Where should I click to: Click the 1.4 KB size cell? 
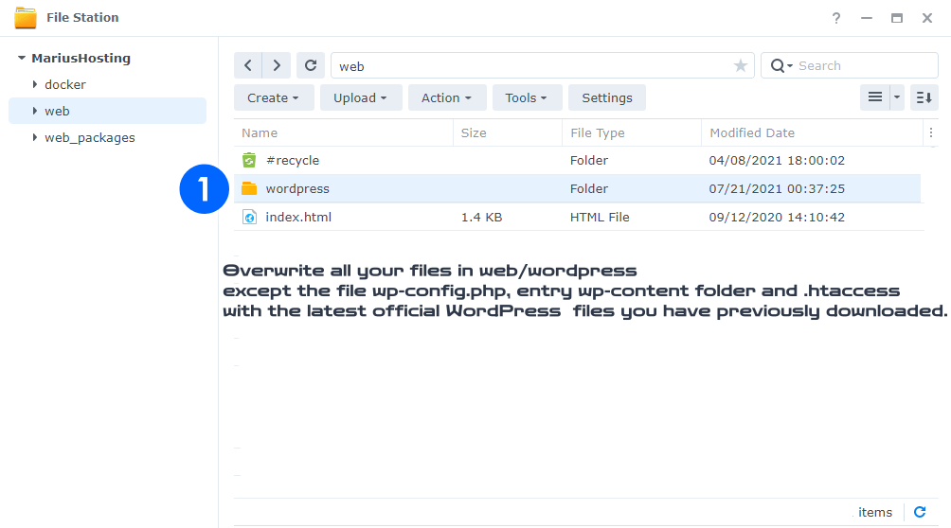(x=481, y=217)
